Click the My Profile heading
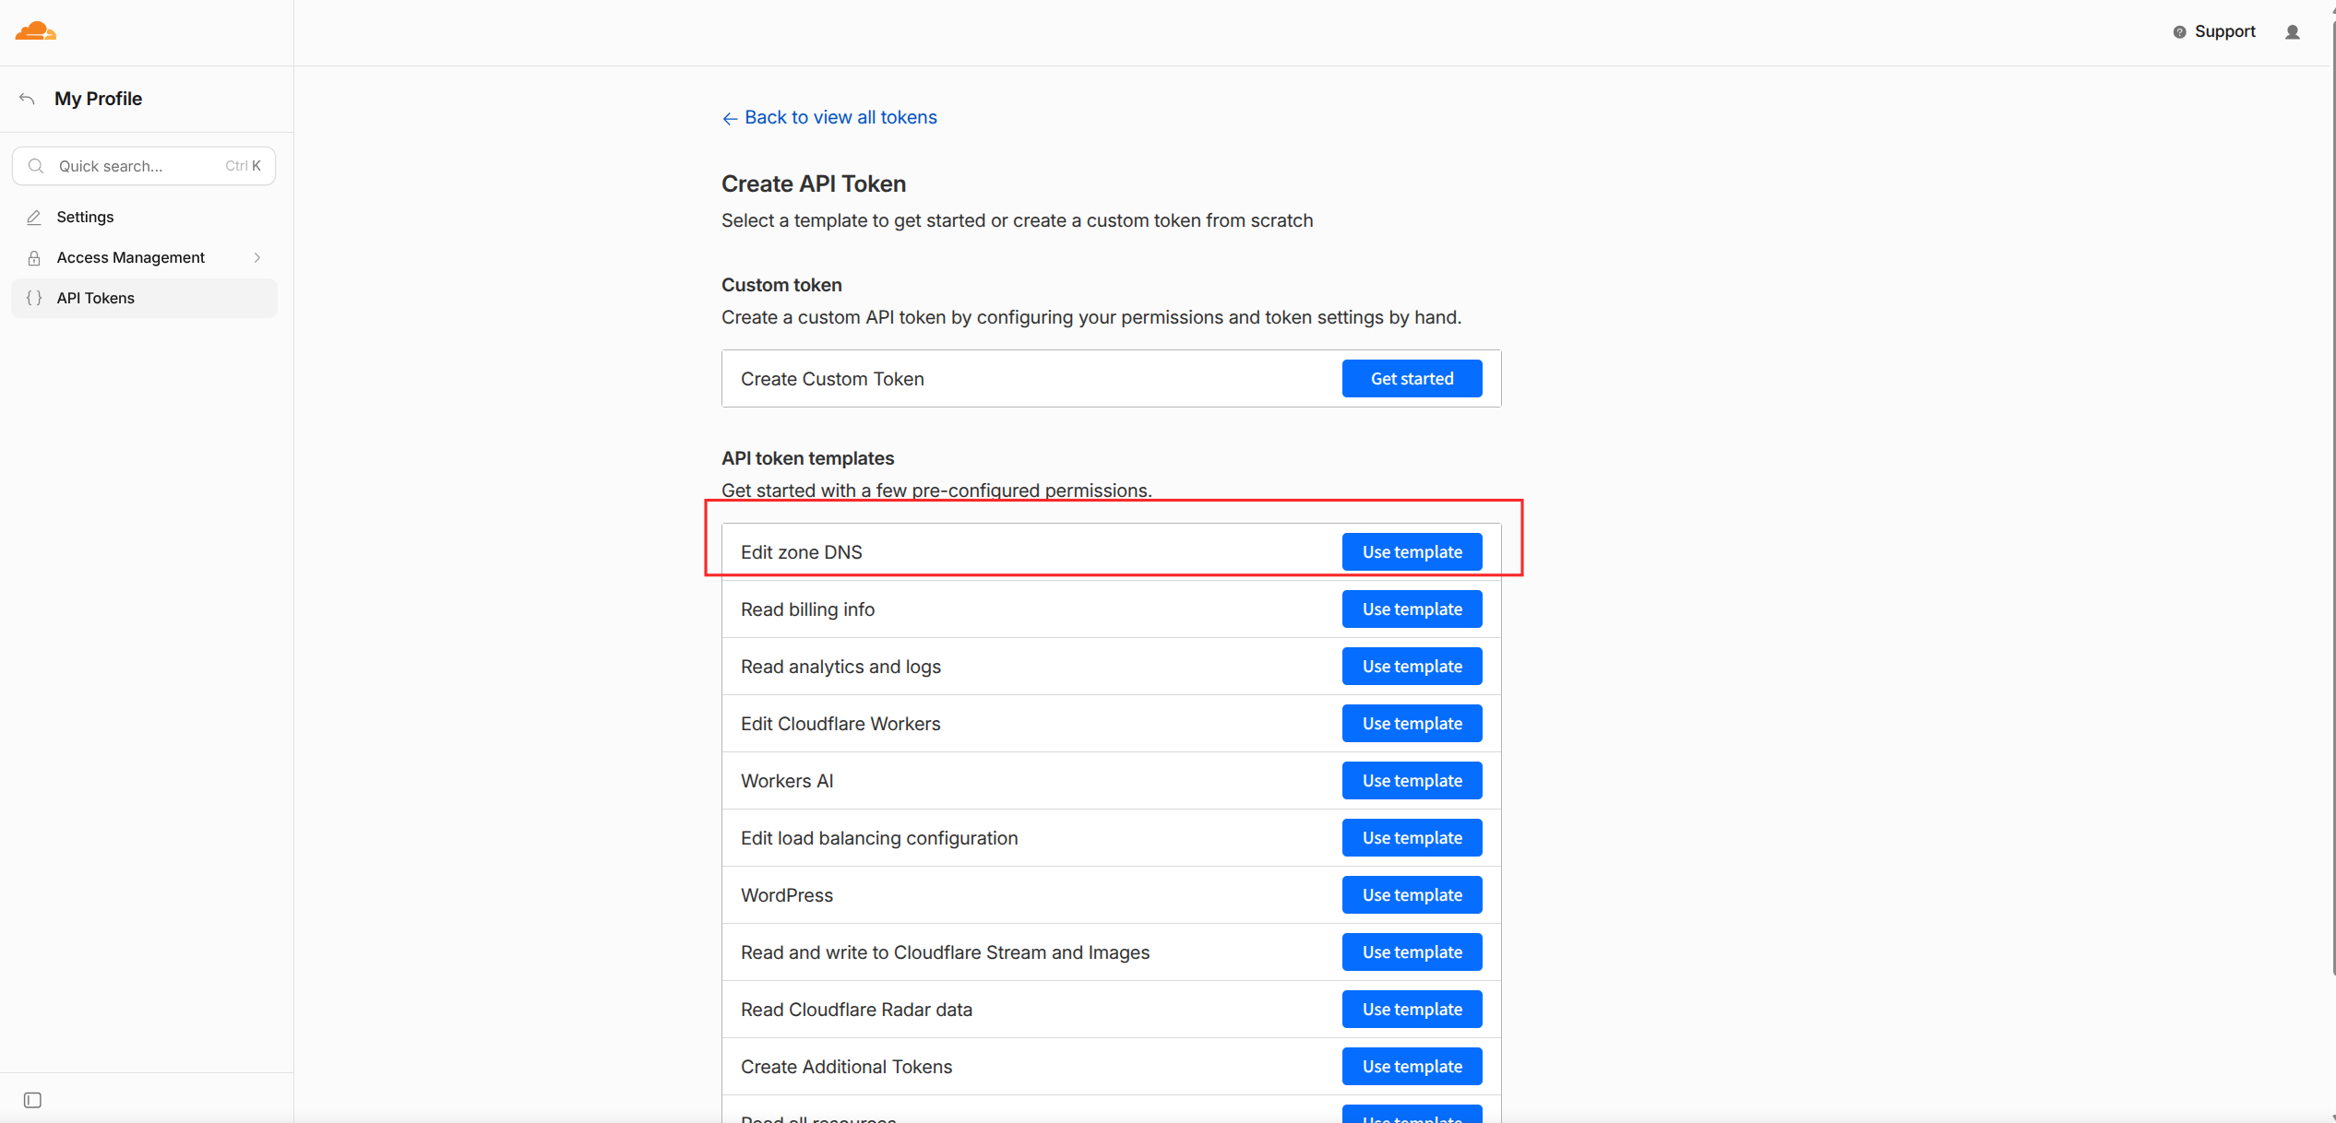The image size is (2336, 1123). click(98, 99)
